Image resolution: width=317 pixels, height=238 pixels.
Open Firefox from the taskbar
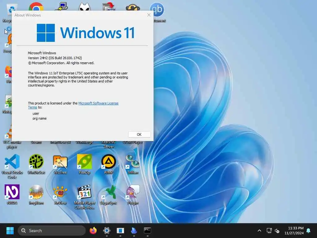pyautogui.click(x=93, y=231)
